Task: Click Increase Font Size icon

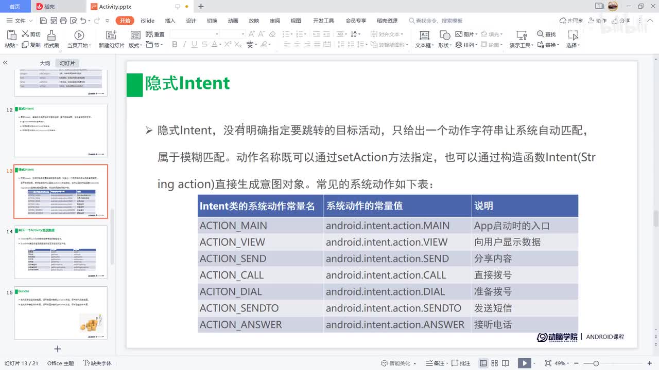Action: (252, 34)
